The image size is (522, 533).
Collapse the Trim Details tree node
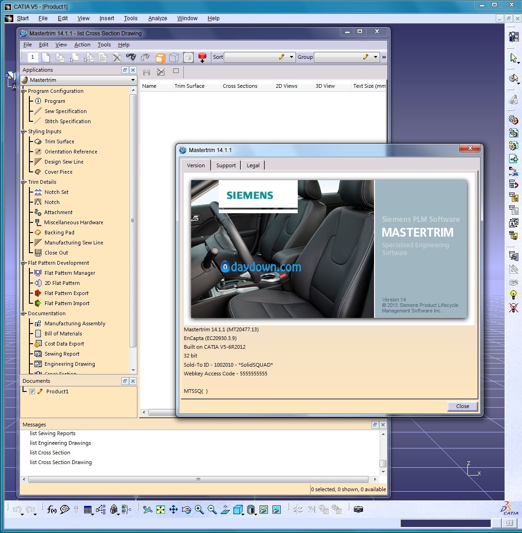(x=23, y=182)
